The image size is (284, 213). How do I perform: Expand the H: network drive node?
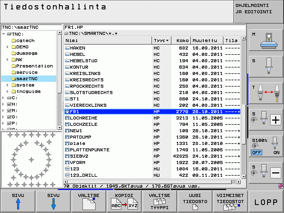pos(3,104)
